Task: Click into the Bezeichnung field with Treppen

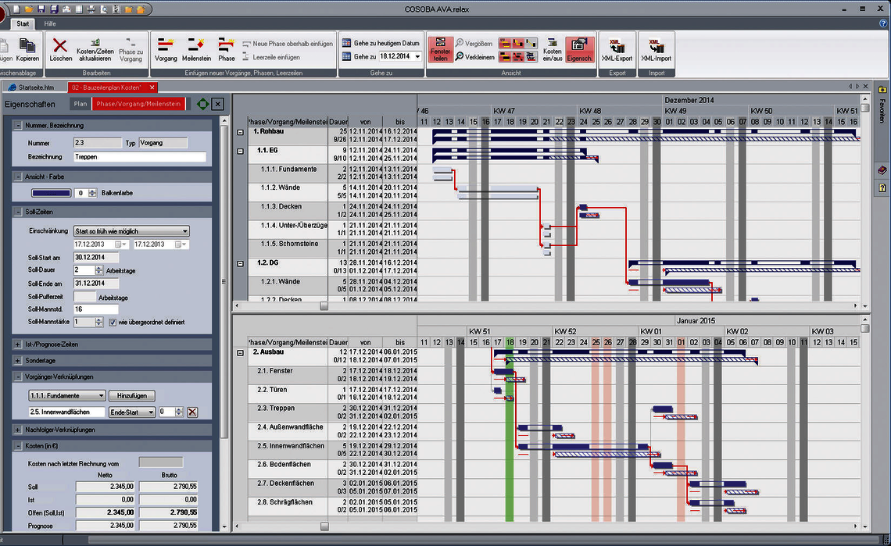Action: (139, 157)
